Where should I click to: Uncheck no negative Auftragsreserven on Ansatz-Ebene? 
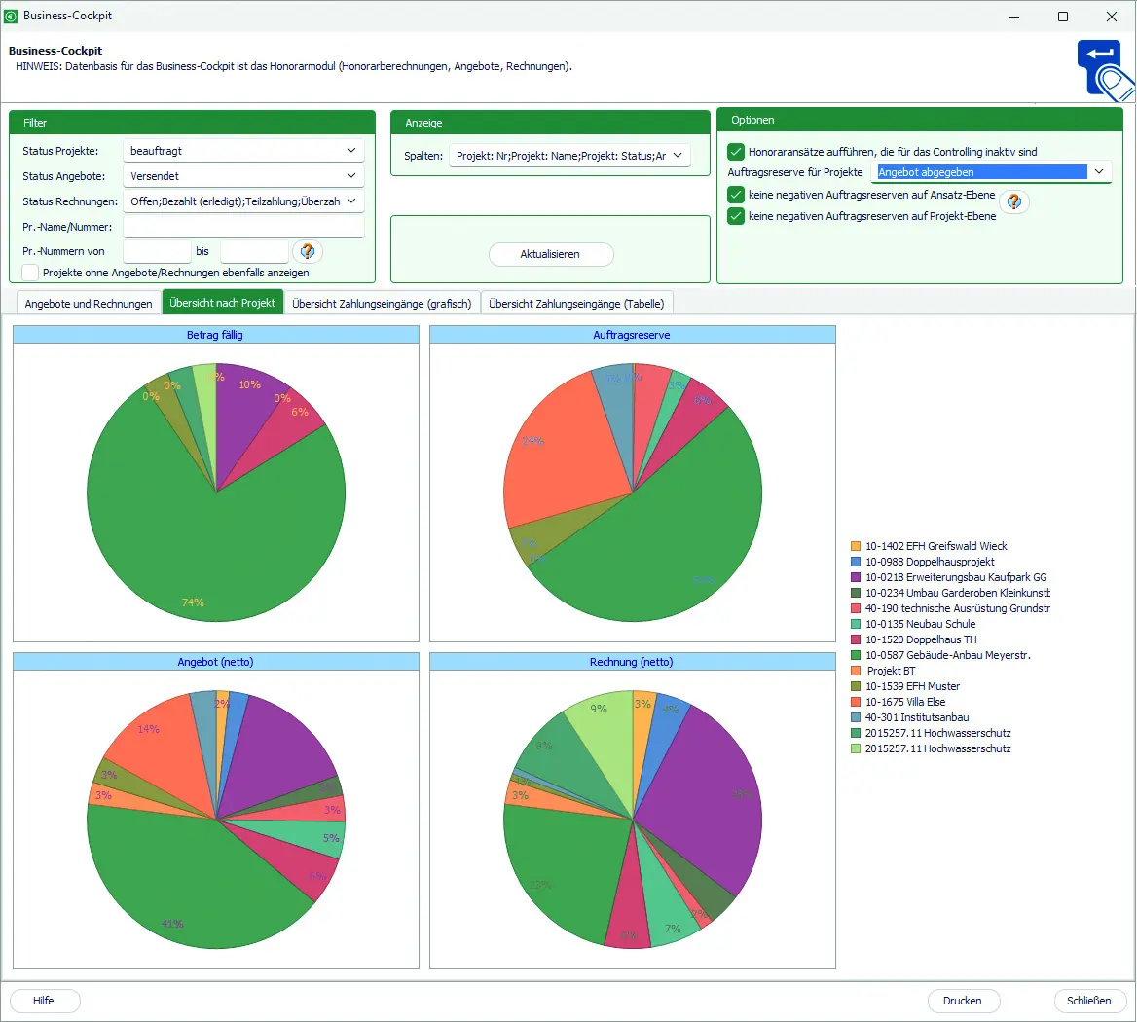tap(736, 195)
